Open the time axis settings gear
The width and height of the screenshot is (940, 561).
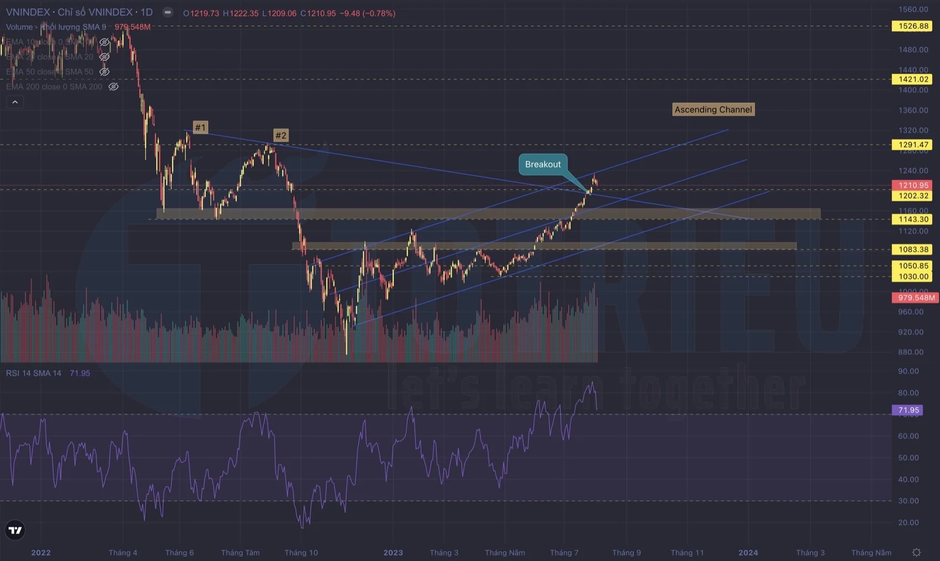pyautogui.click(x=916, y=552)
